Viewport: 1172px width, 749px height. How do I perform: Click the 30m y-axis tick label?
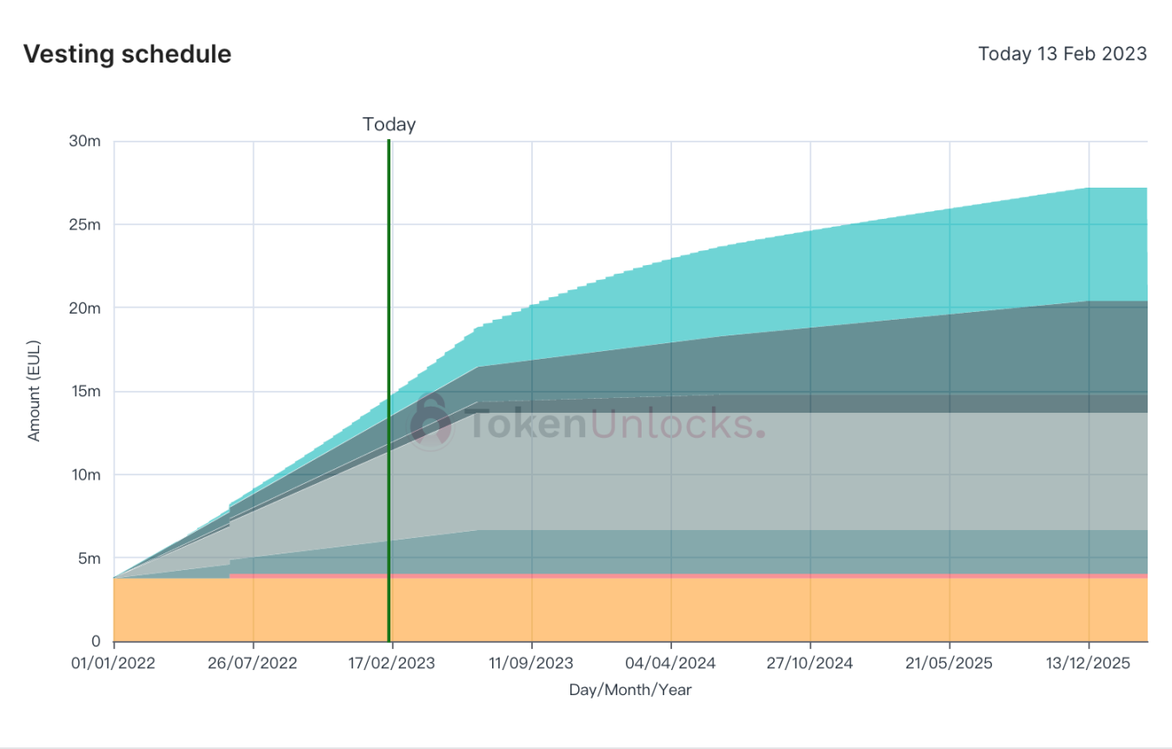(84, 141)
